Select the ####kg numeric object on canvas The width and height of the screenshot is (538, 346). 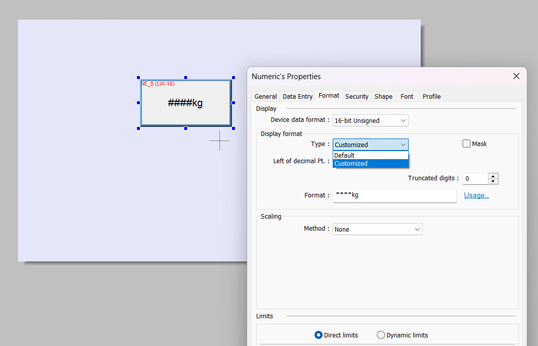coord(185,103)
